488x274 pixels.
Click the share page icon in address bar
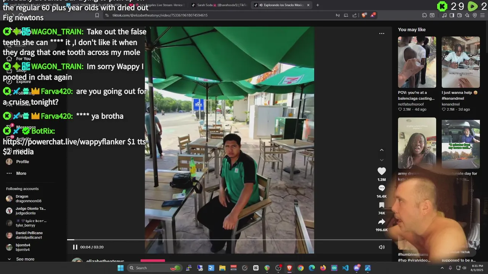355,15
